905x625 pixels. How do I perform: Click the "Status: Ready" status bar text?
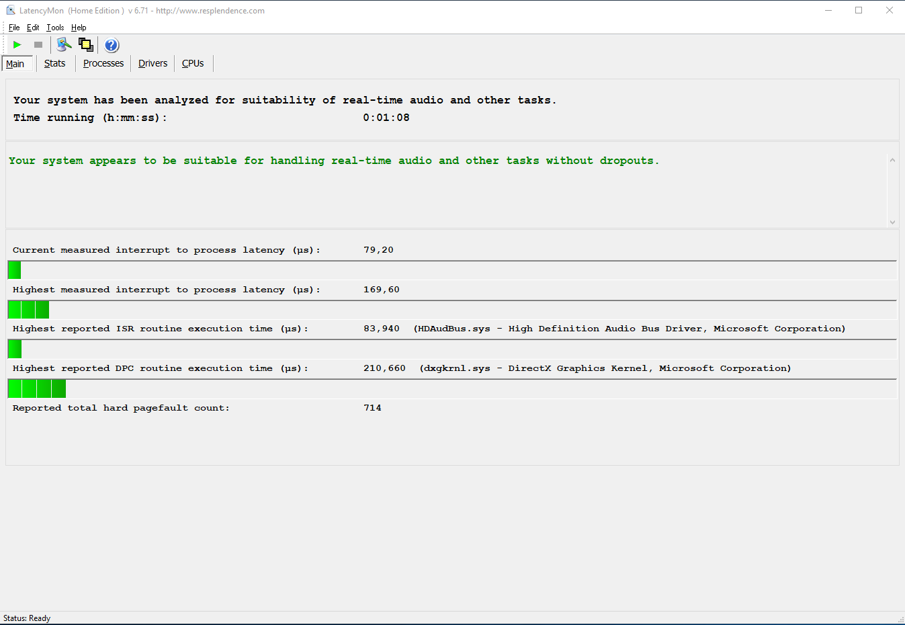(27, 618)
